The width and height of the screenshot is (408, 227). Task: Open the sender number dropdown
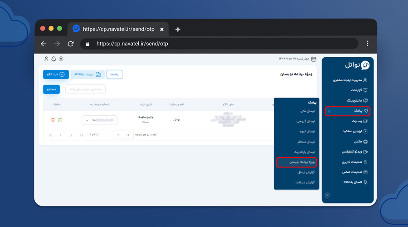(99, 120)
